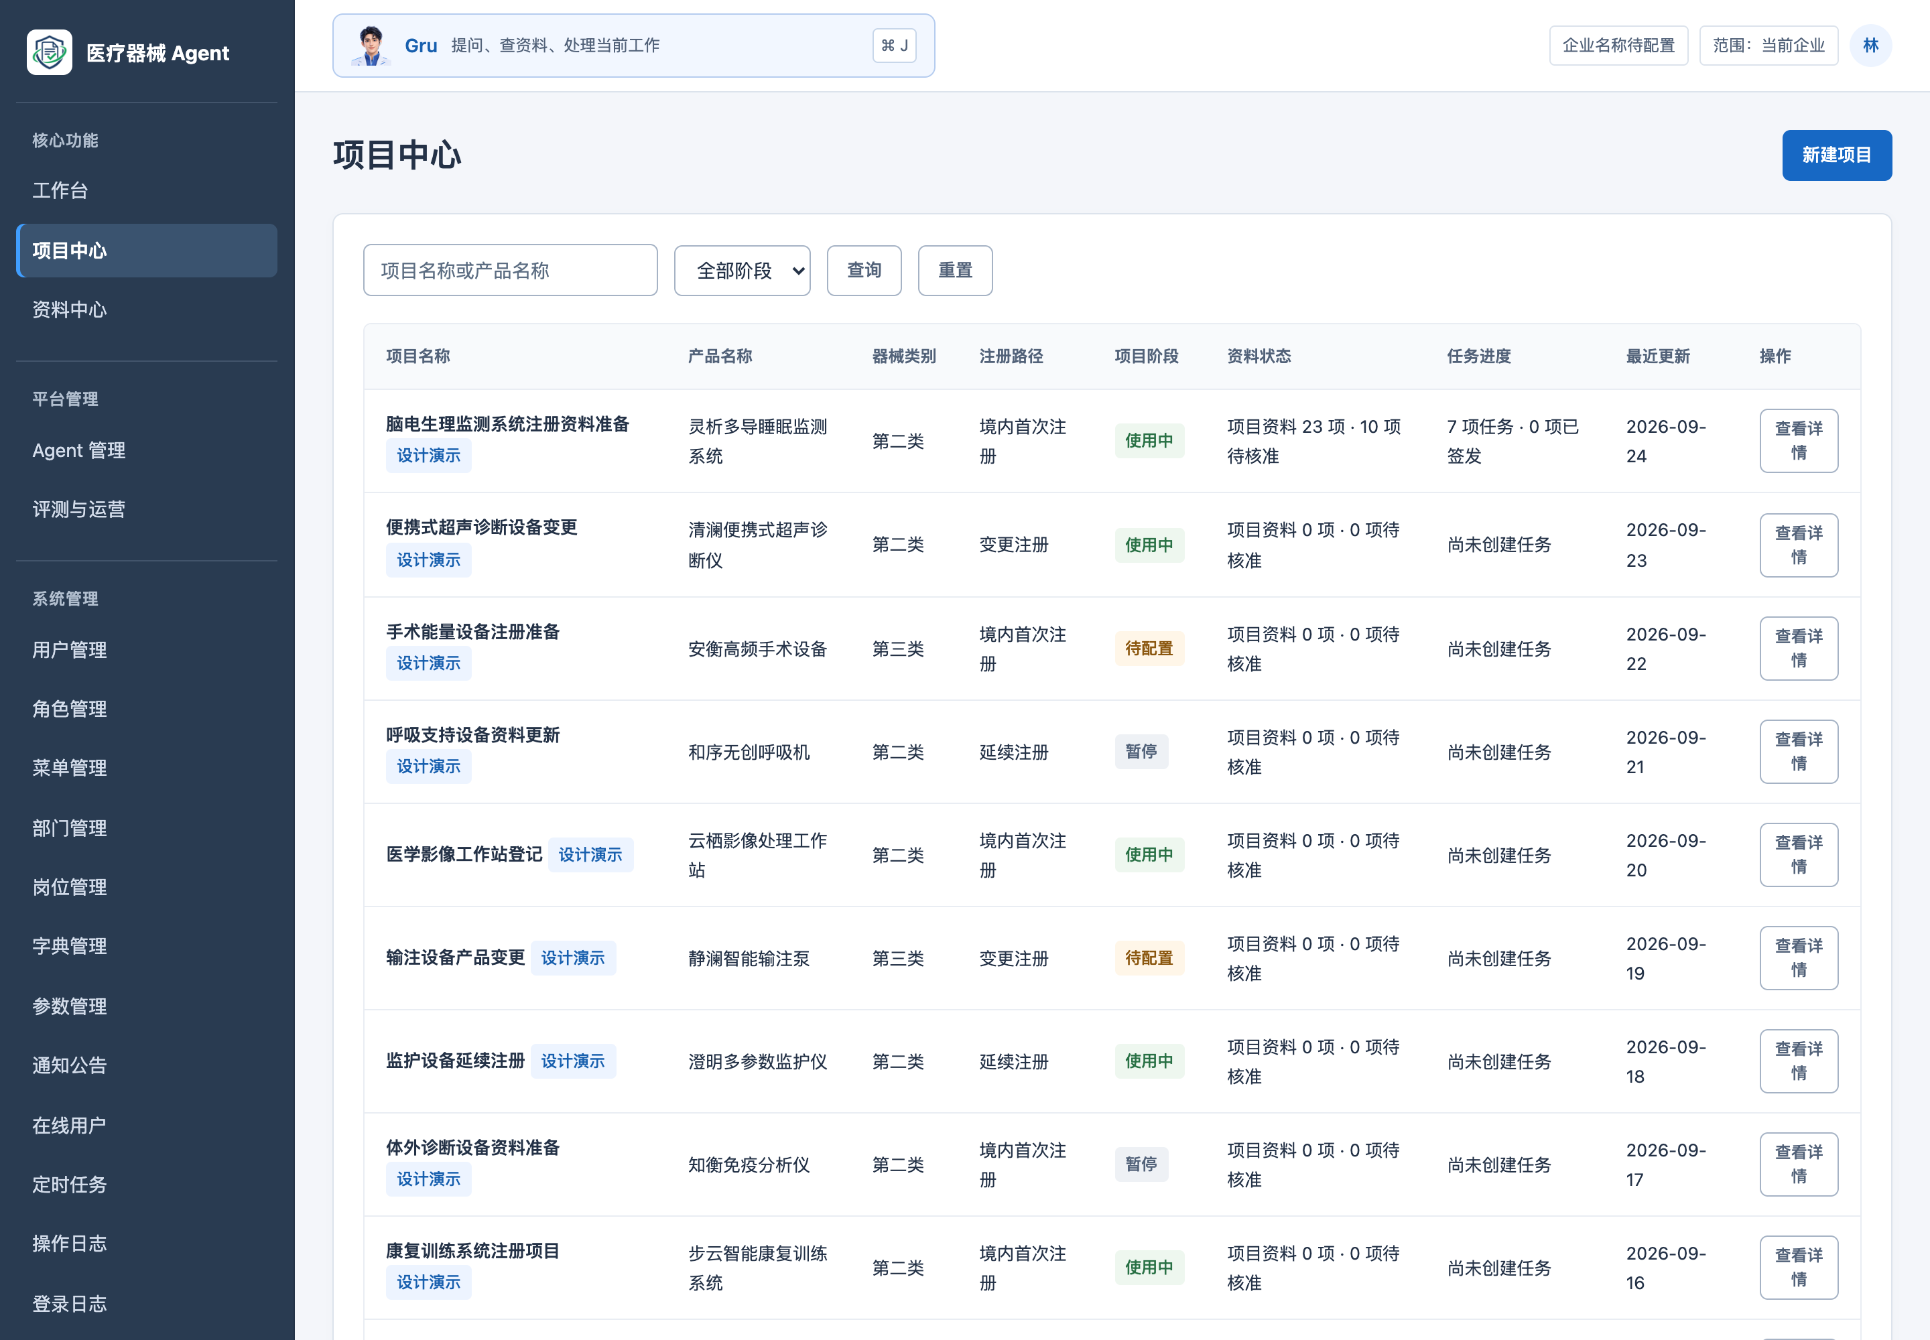Image resolution: width=1930 pixels, height=1340 pixels.
Task: View details for 脑电生理监测系统注册资料准备
Action: pos(1798,441)
